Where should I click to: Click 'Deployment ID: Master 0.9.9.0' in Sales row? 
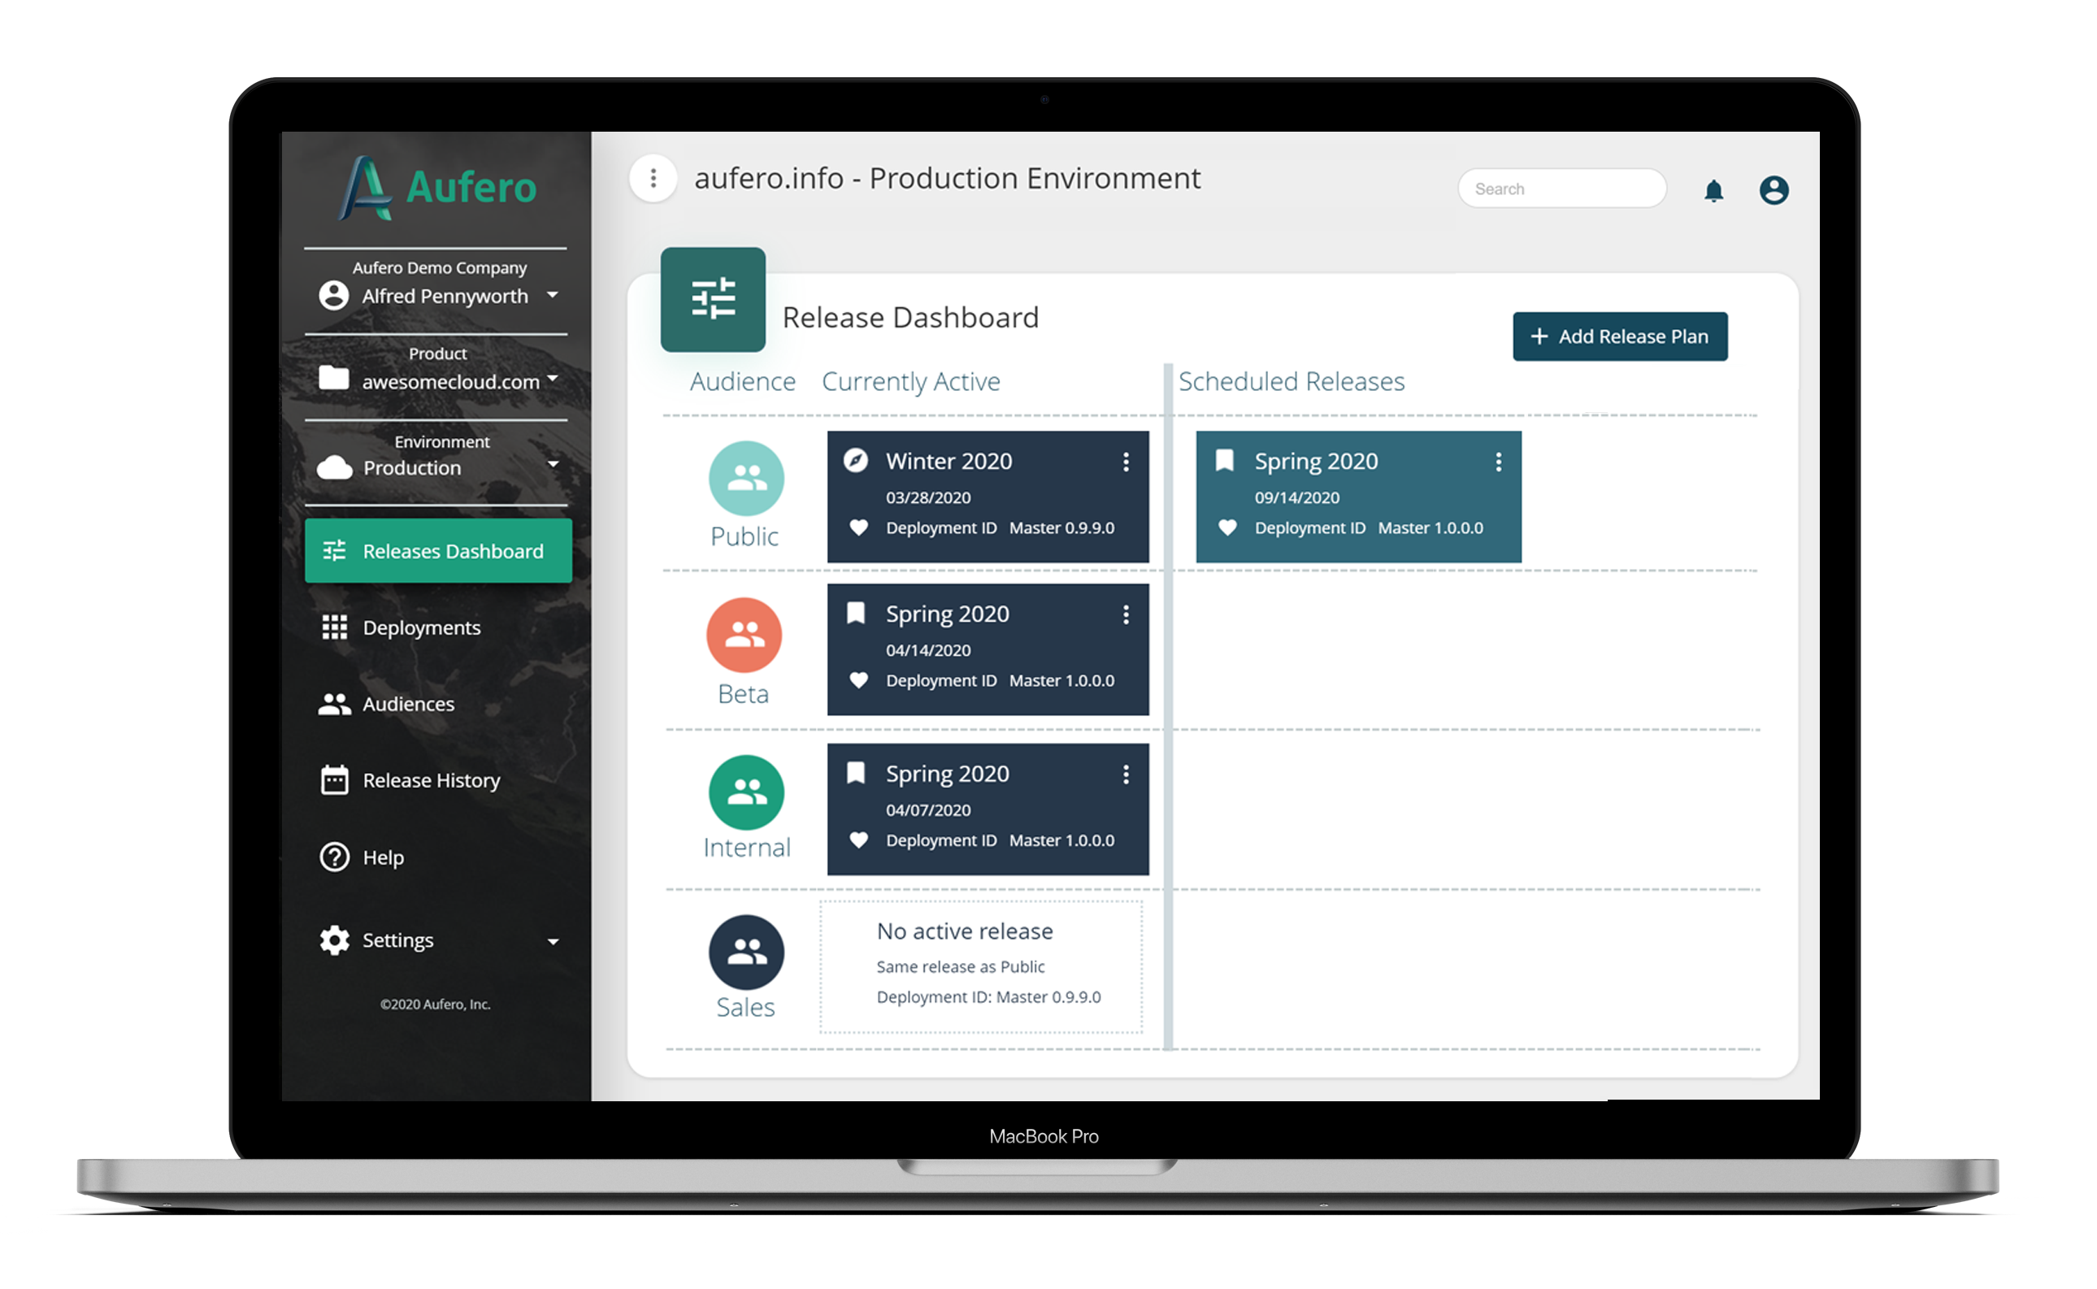(x=990, y=998)
